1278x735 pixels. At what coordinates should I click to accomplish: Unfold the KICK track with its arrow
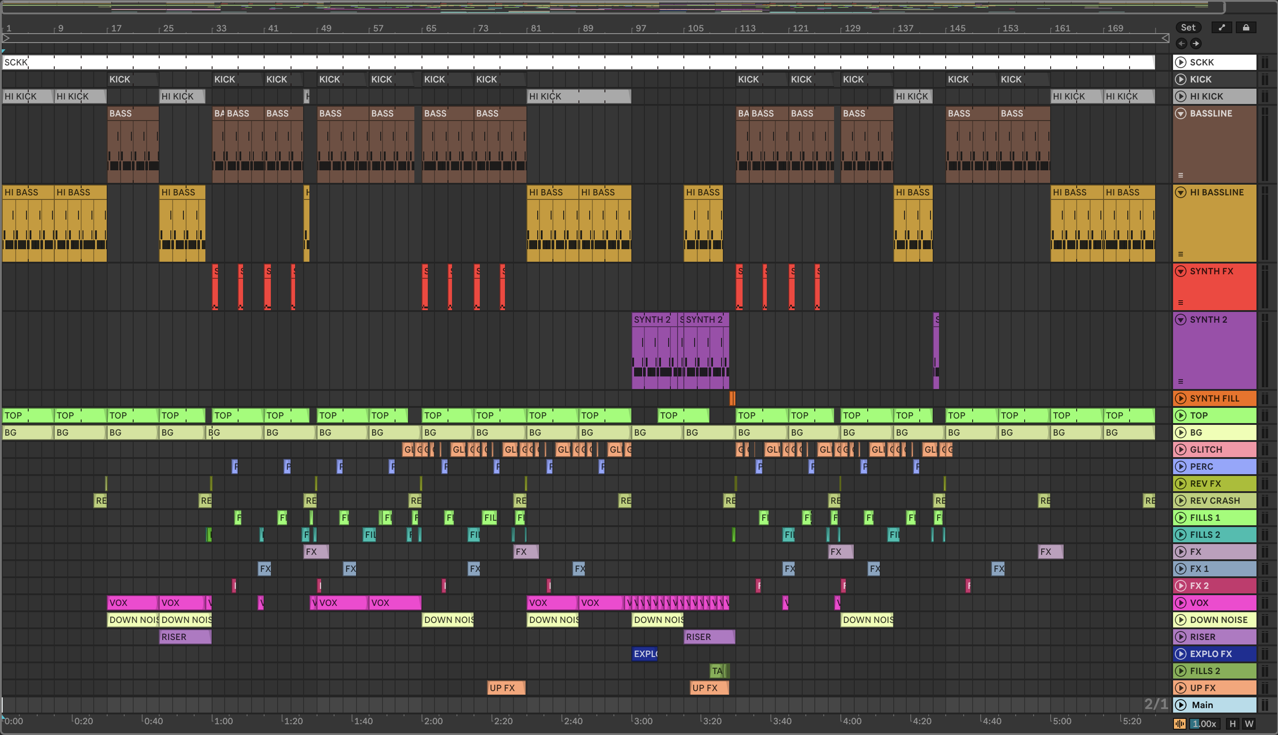pos(1181,79)
